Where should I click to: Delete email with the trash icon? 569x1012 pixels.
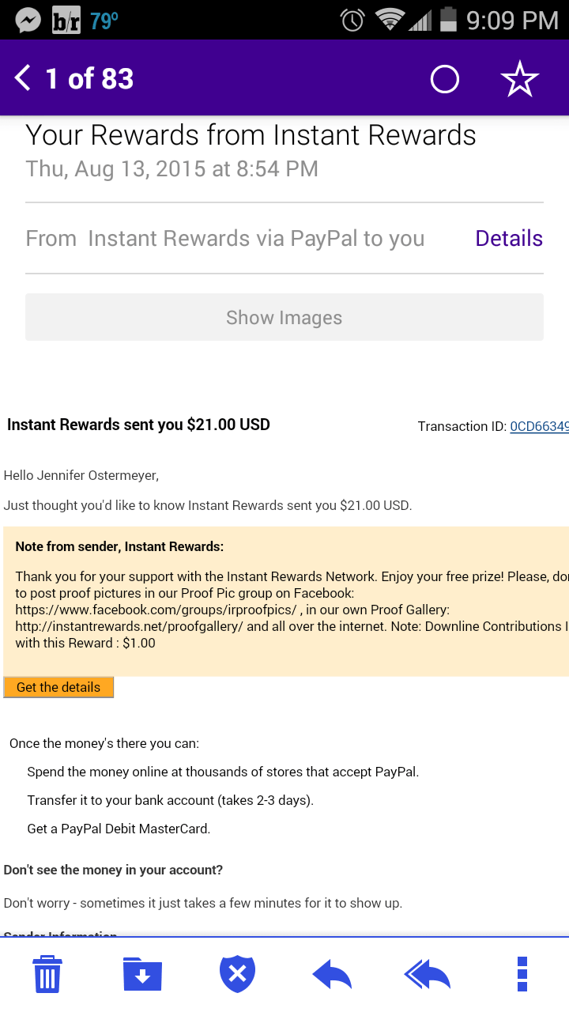[47, 973]
